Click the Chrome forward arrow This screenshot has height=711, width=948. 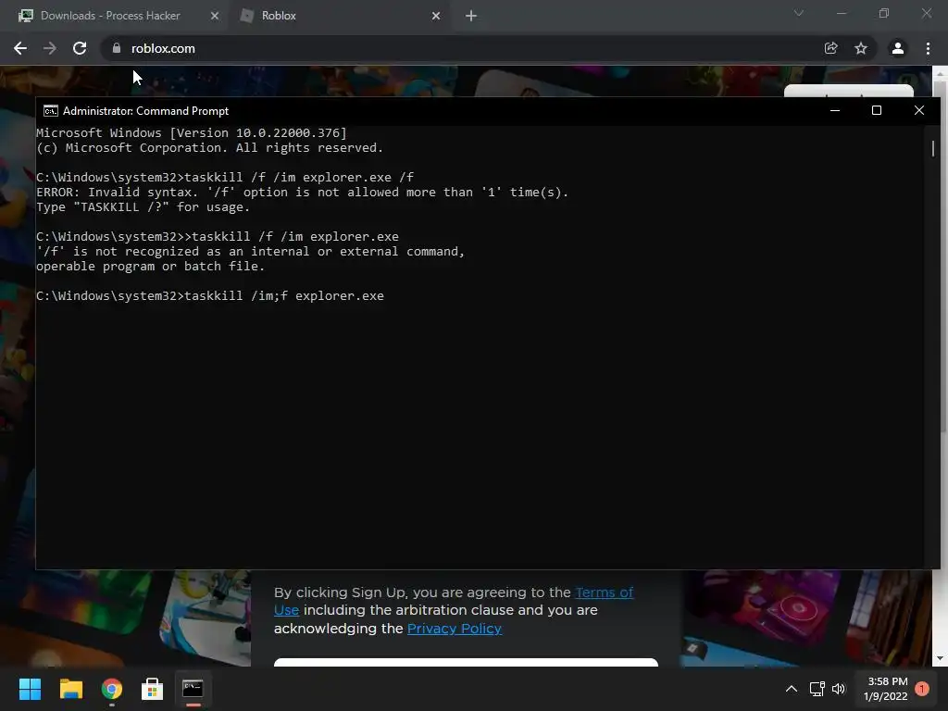click(x=50, y=48)
